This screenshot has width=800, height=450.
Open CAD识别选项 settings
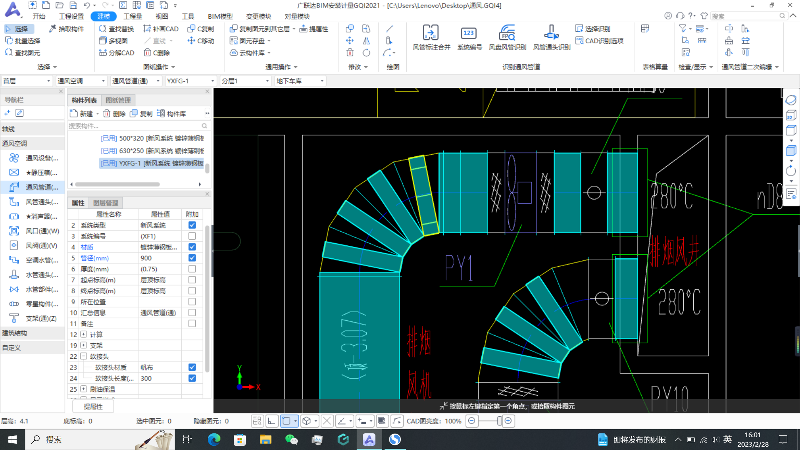[599, 41]
